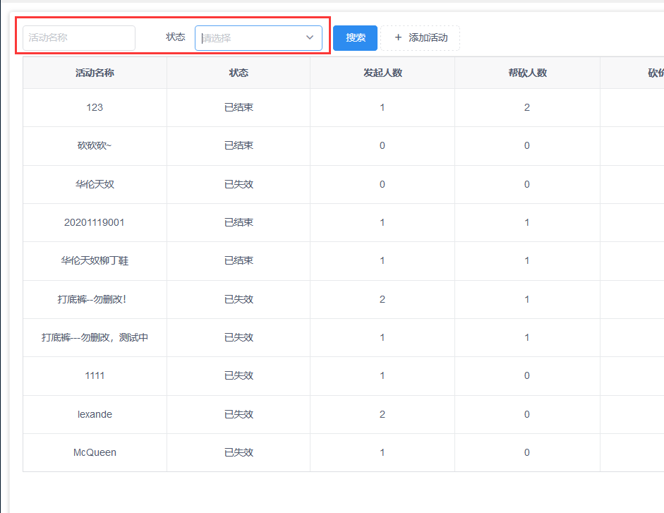Click the 打底裤---勿删改，测试中 activity name
The width and height of the screenshot is (664, 513).
coord(95,338)
